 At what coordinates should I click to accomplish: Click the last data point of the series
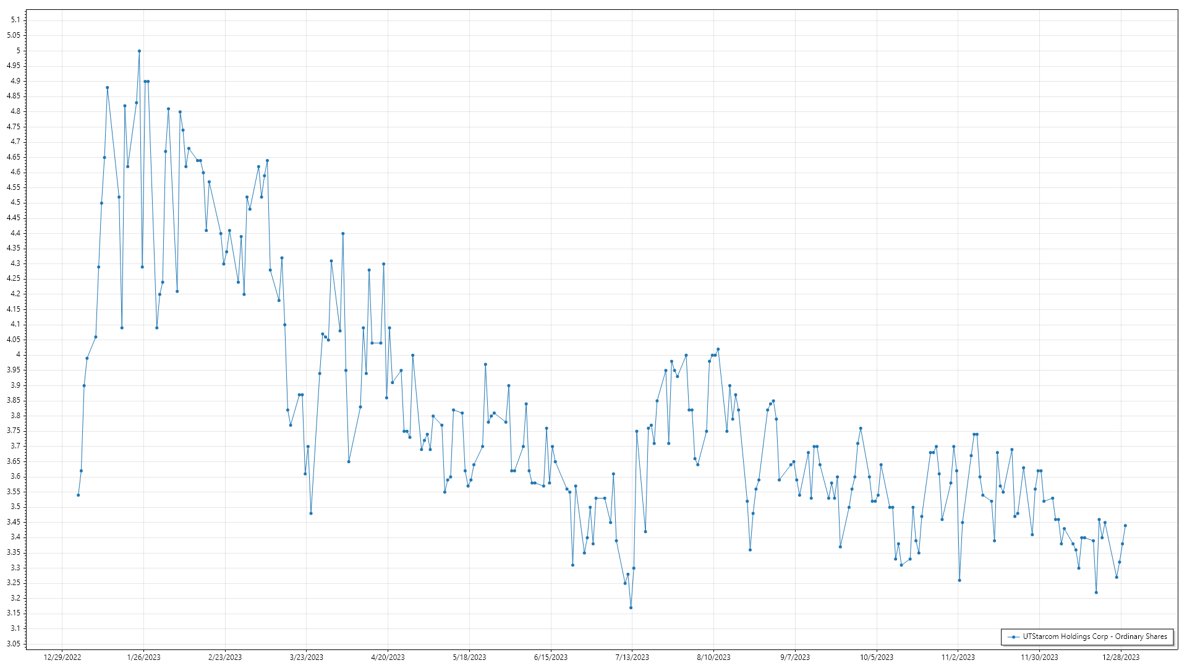click(1125, 526)
